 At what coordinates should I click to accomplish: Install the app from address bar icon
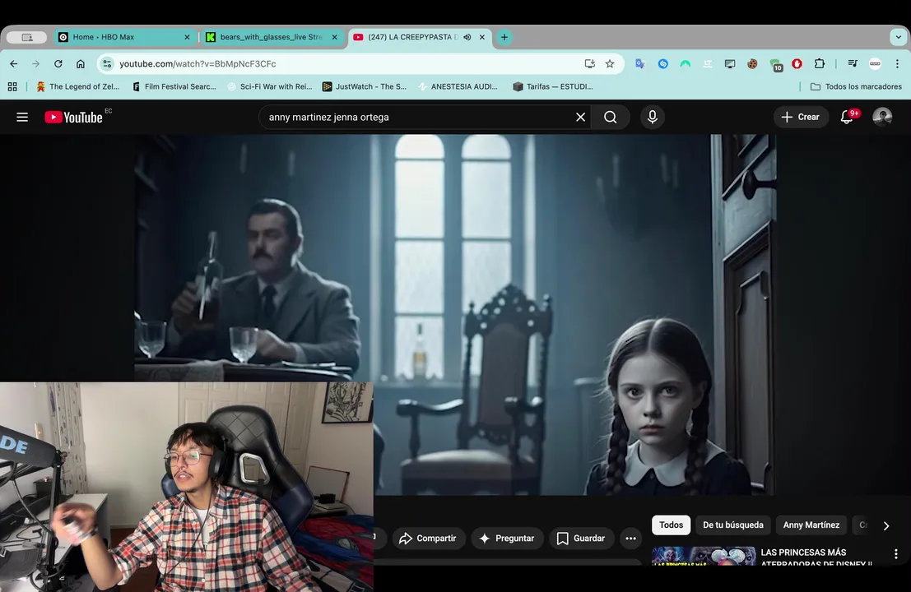[x=590, y=64]
